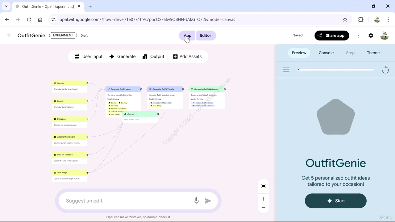Click the Saved status text
This screenshot has width=395, height=222.
[298, 35]
